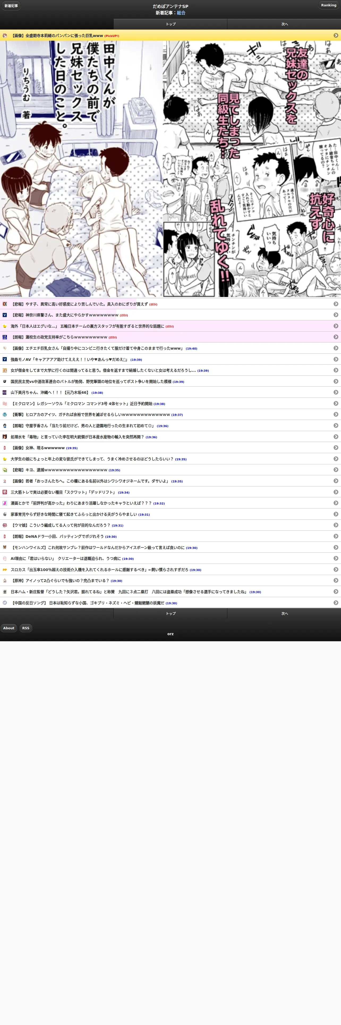Open article 処理水を「毒物」と言っていた李在明大統領
341x1025 pixels.
point(170,436)
